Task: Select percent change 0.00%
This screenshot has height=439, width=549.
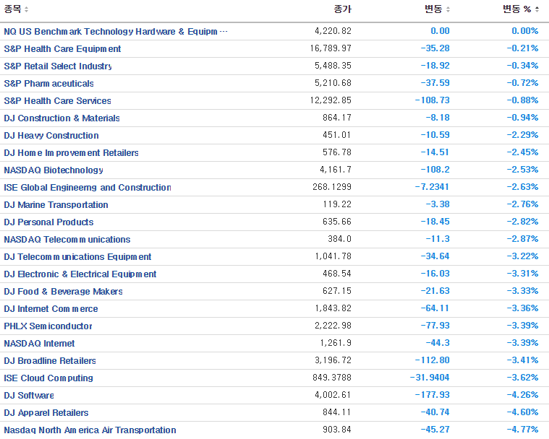Action: pyautogui.click(x=525, y=31)
